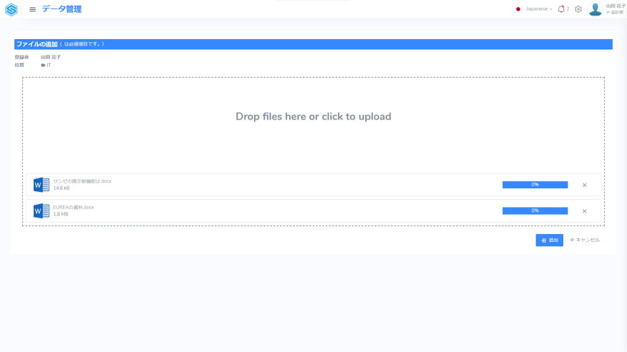The height and width of the screenshot is (352, 627).
Task: Click the Drop files here upload area
Action: [x=313, y=117]
